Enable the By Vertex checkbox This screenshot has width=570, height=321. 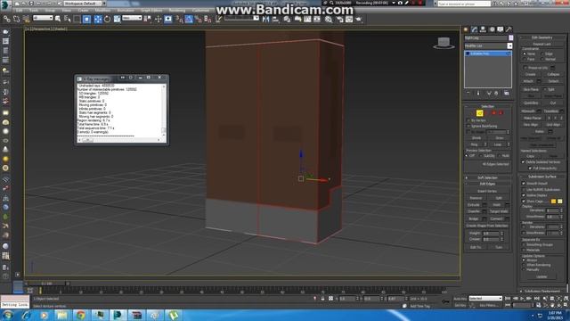(468, 120)
